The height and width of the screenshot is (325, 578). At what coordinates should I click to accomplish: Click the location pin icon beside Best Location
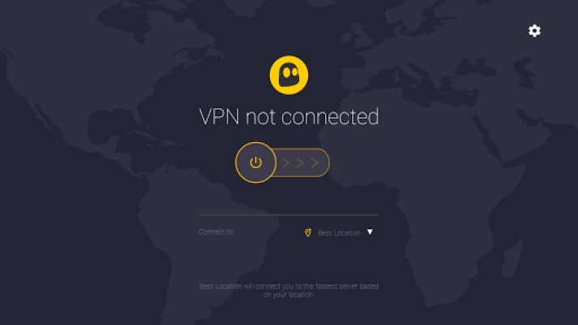[x=308, y=232]
